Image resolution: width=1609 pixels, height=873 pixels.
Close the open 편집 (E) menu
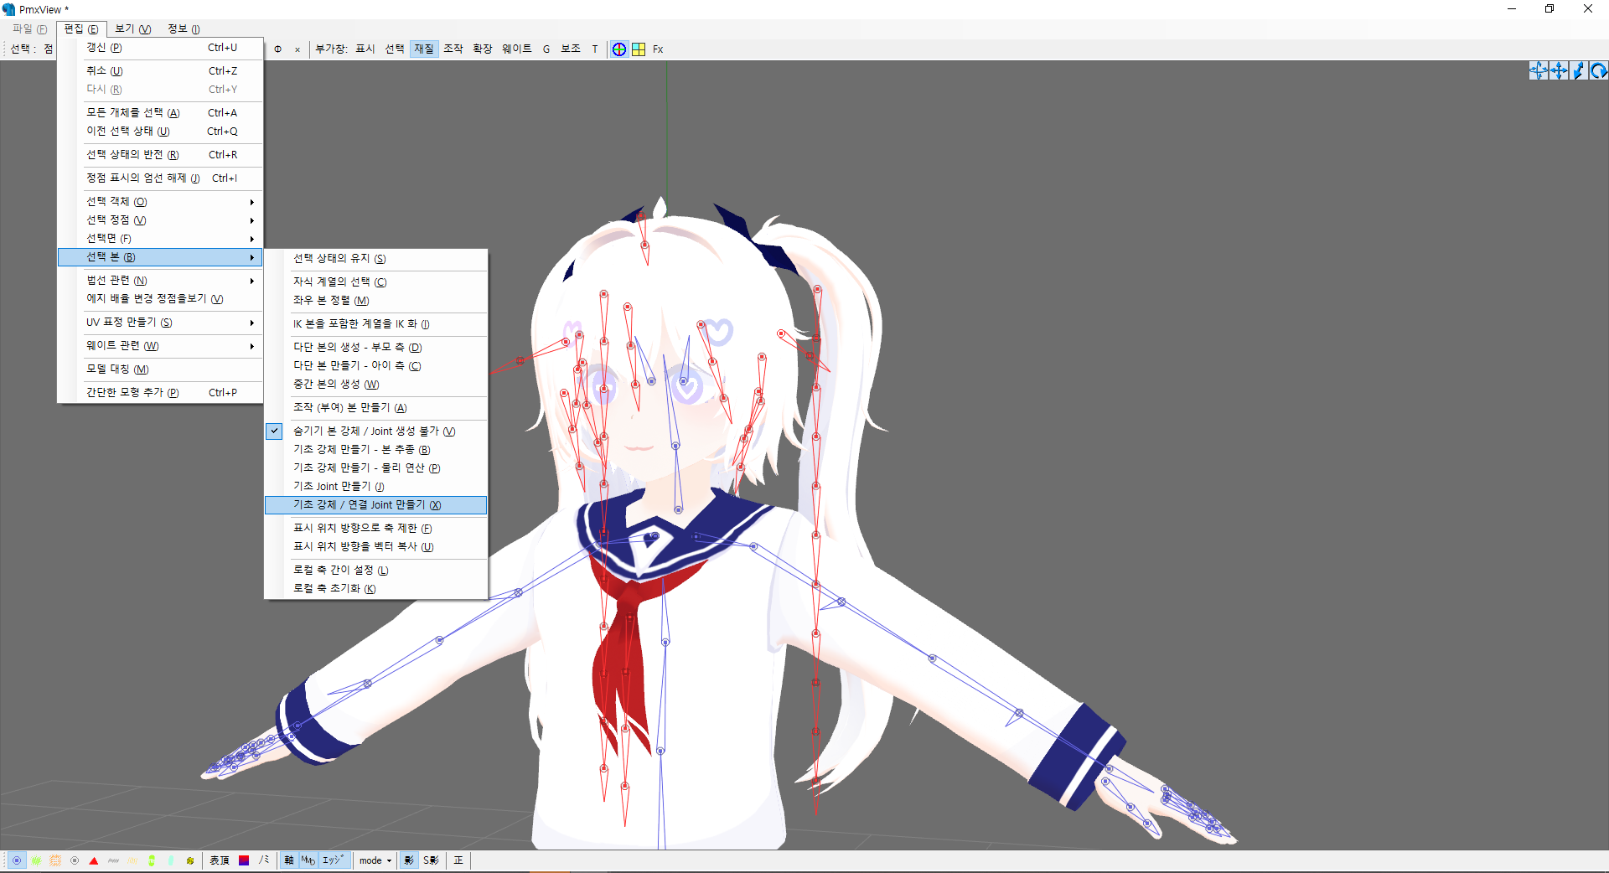pos(81,29)
